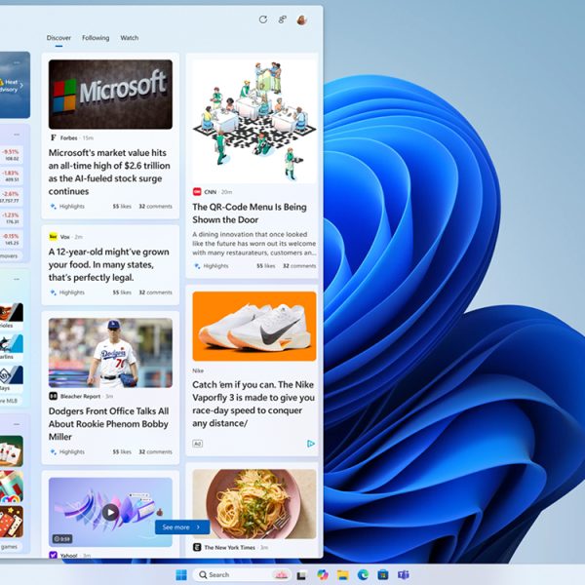The height and width of the screenshot is (585, 585).
Task: Click '55 likes' on Microsoft market article
Action: (x=122, y=207)
